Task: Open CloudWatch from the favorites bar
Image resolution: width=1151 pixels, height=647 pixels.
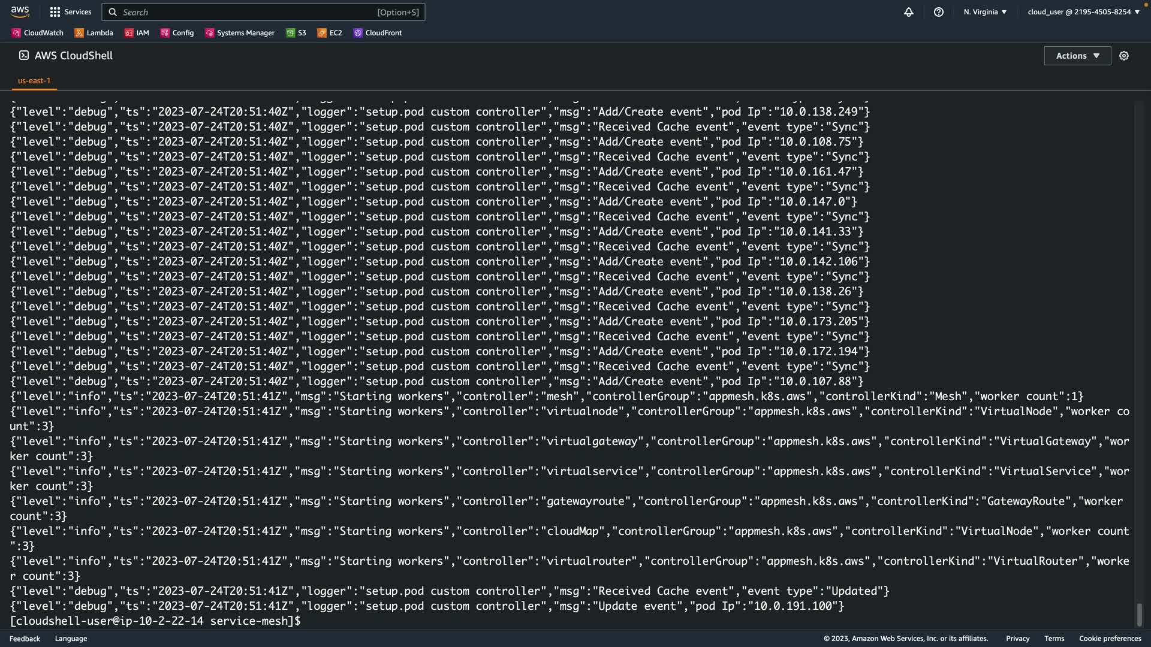Action: pos(37,33)
